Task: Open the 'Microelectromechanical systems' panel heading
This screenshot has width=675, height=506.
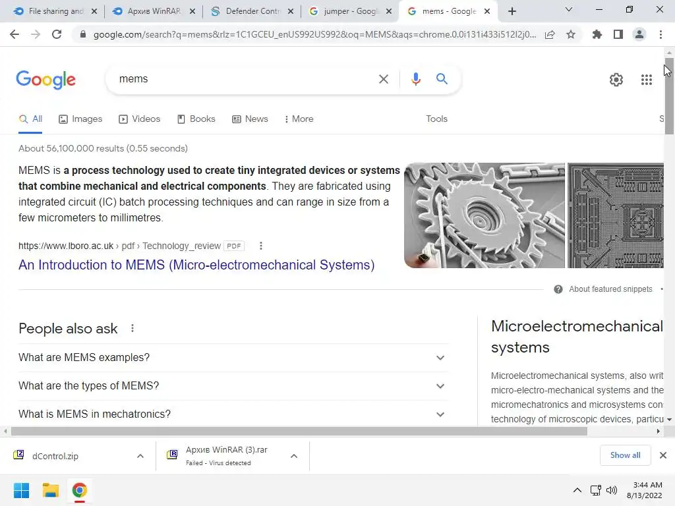Action: [577, 337]
